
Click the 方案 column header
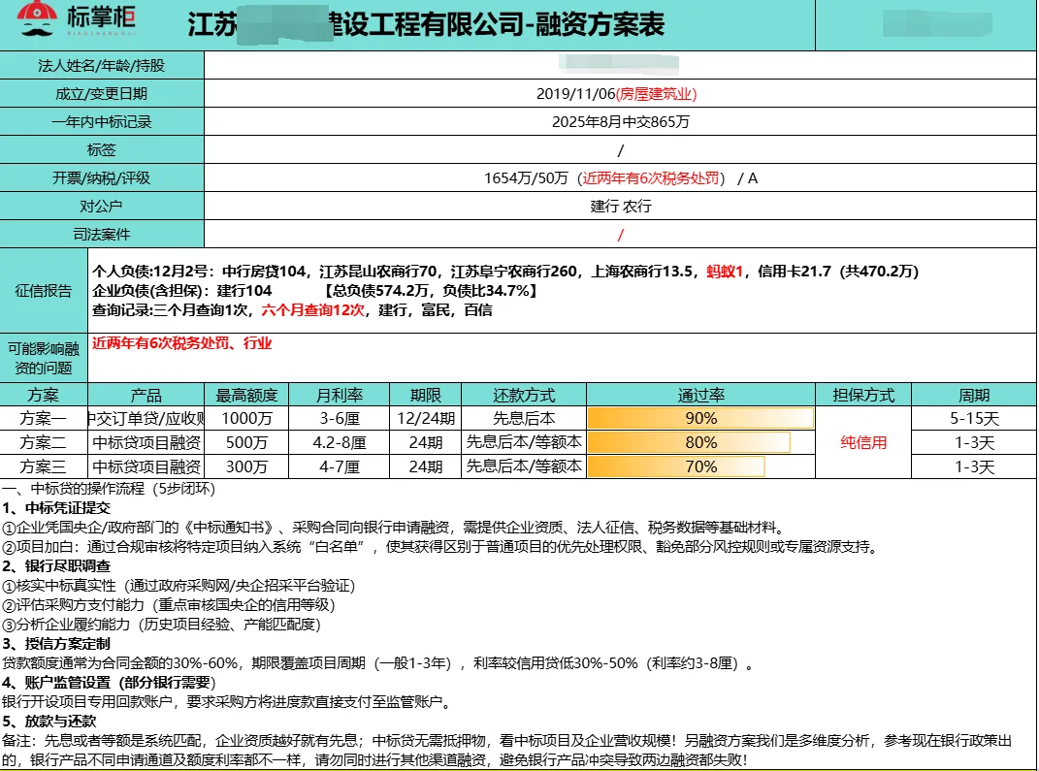44,395
